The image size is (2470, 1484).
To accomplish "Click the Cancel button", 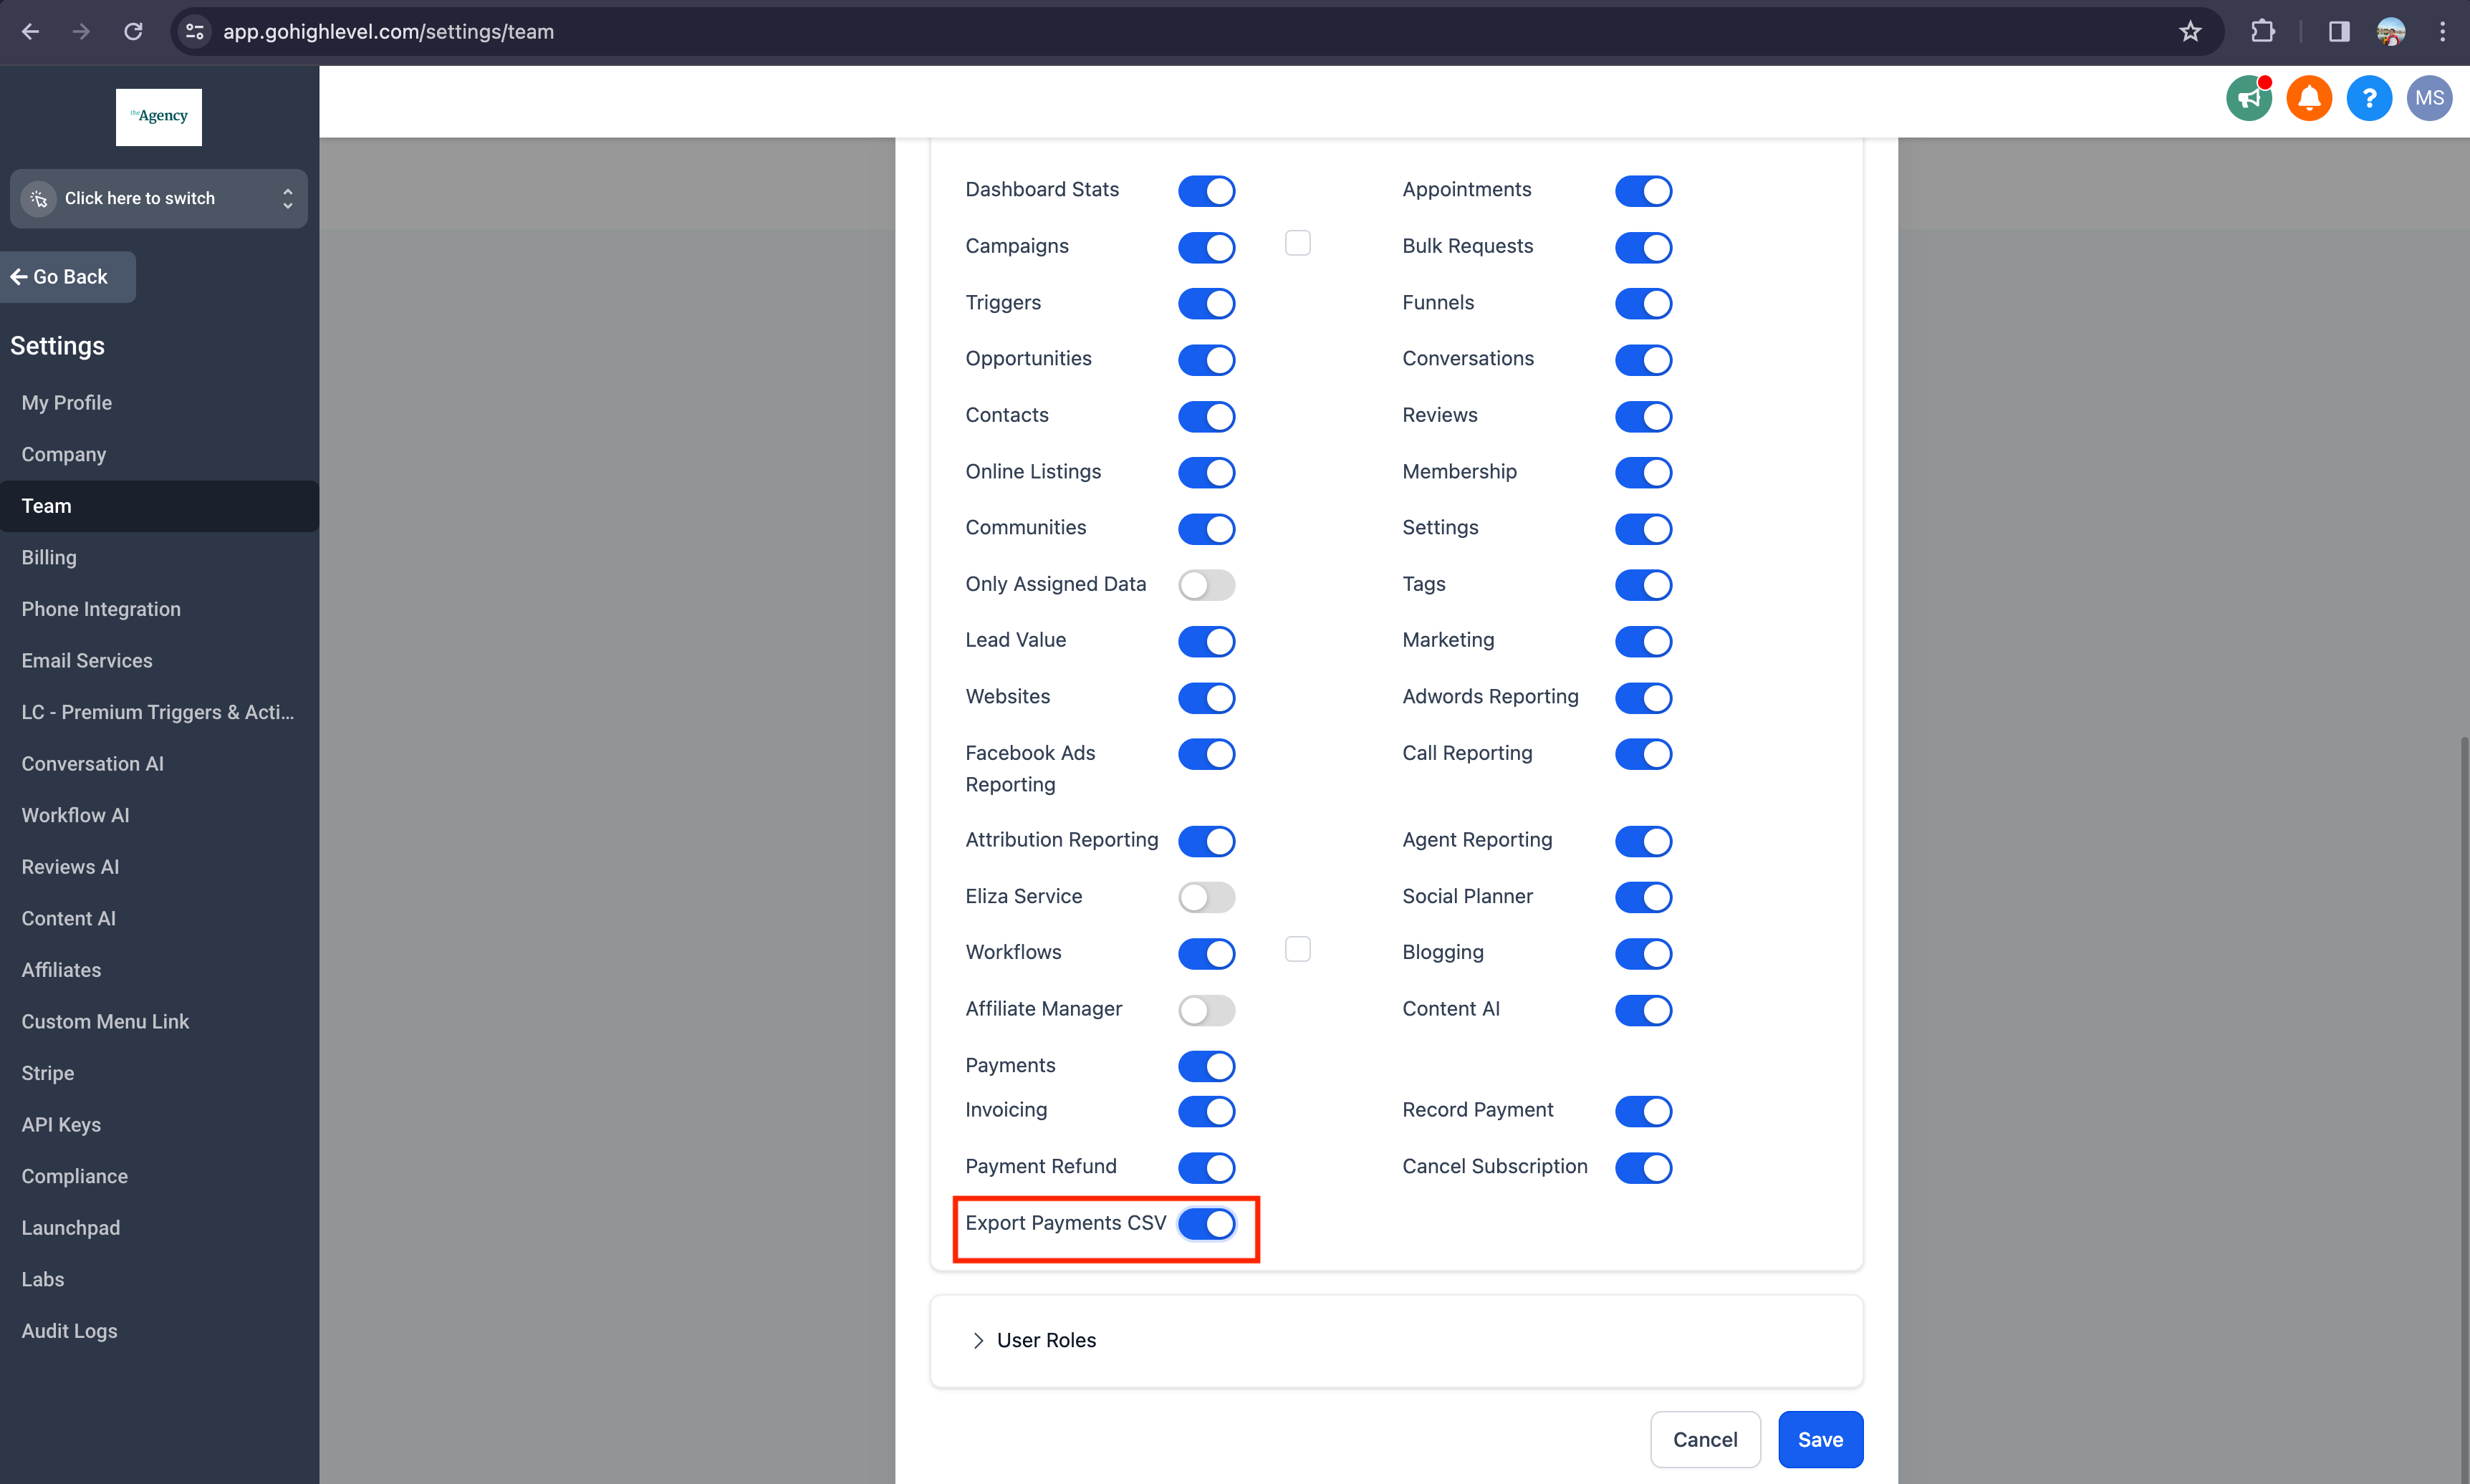I will pos(1704,1439).
